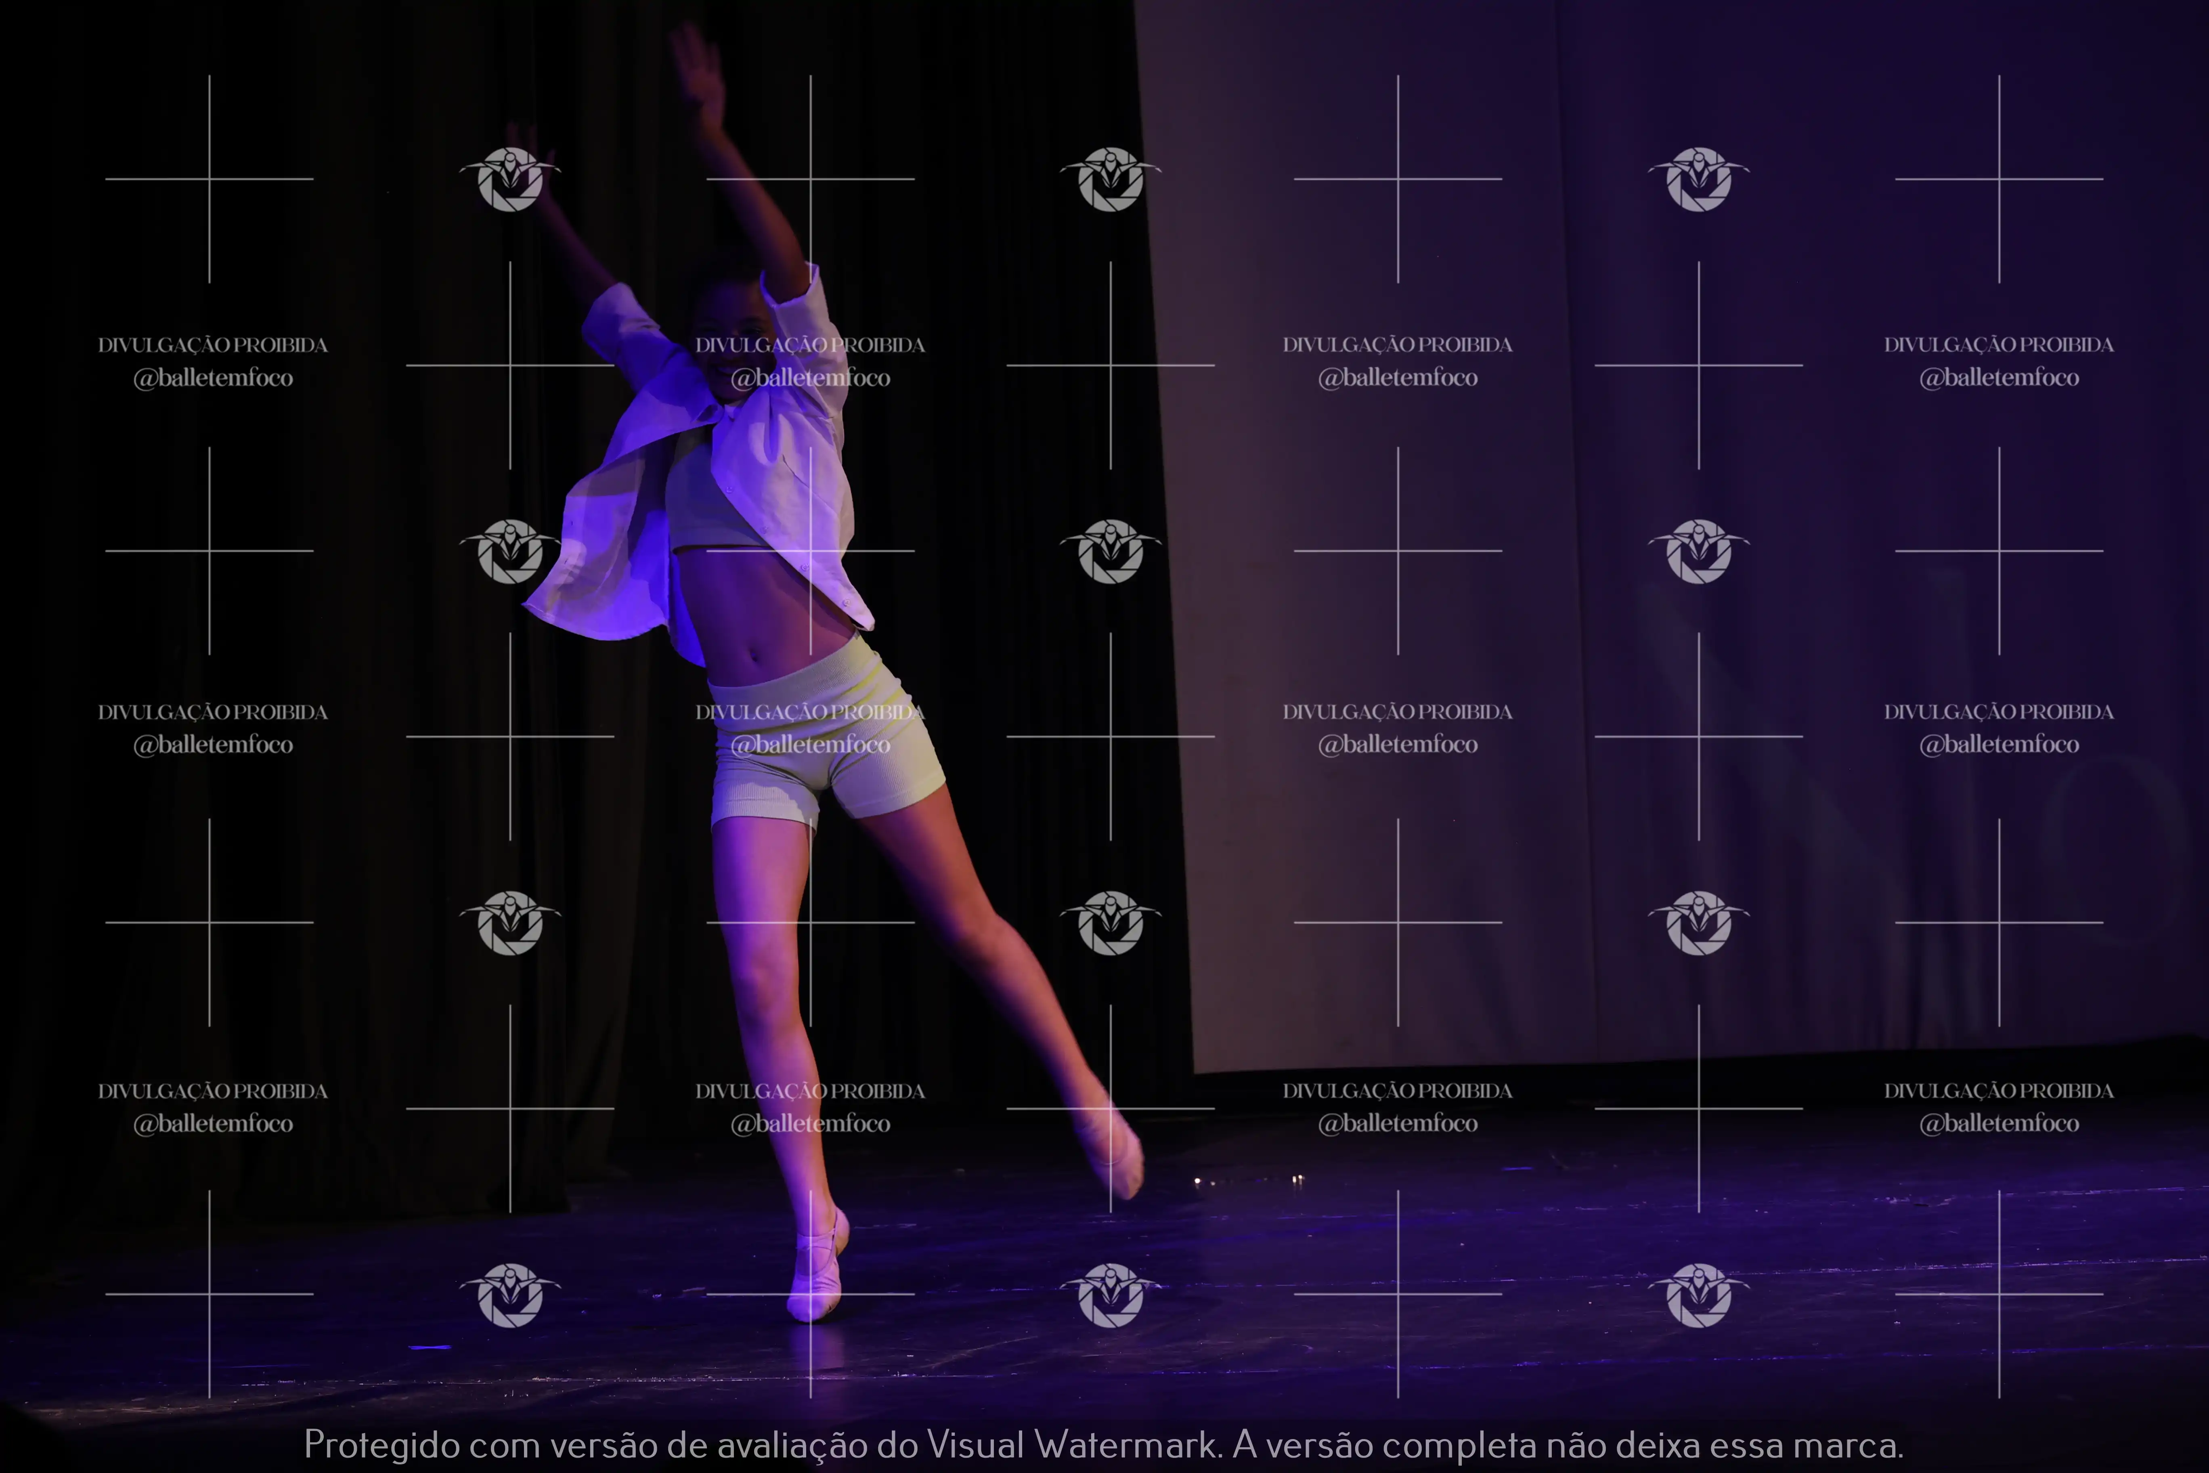Viewport: 2209px width, 1473px height.
Task: Click the camera logo watermark left of standing foot
Action: (x=510, y=1295)
